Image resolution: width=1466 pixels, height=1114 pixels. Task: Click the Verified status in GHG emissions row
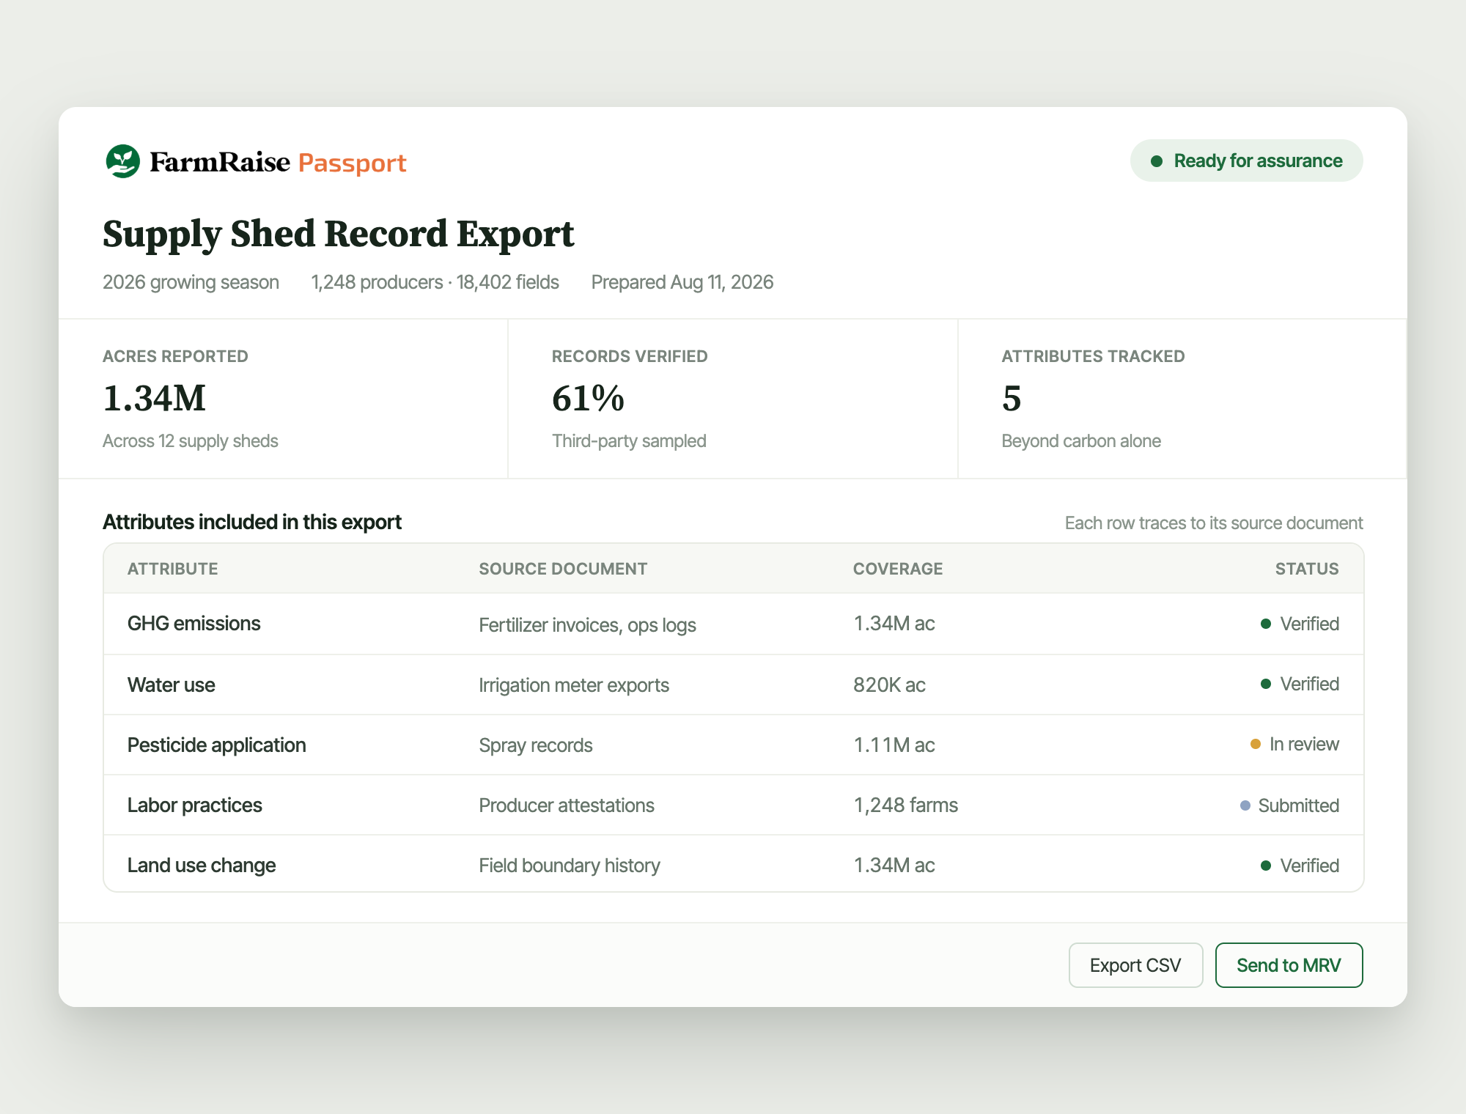(1300, 624)
